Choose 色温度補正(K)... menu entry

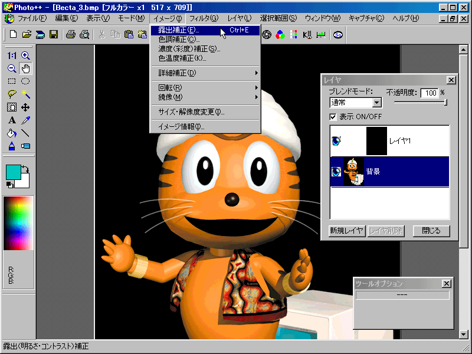(x=205, y=58)
